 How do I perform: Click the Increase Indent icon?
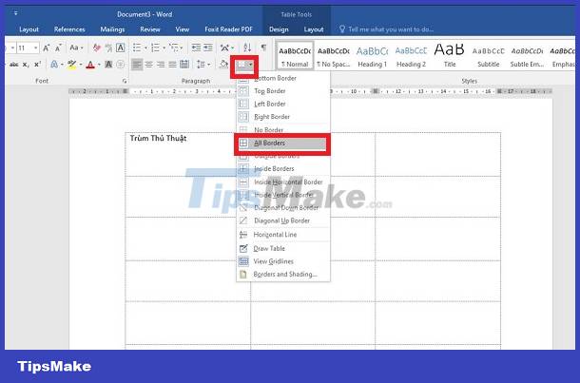tap(208, 48)
